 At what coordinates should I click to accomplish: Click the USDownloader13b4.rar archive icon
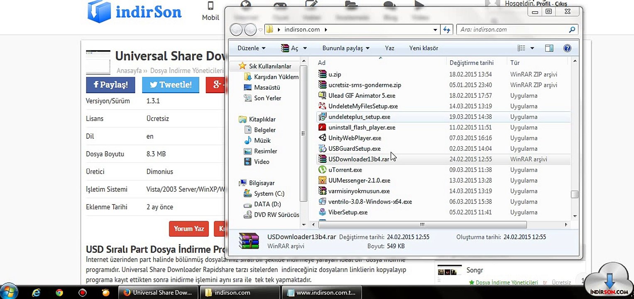click(x=322, y=159)
